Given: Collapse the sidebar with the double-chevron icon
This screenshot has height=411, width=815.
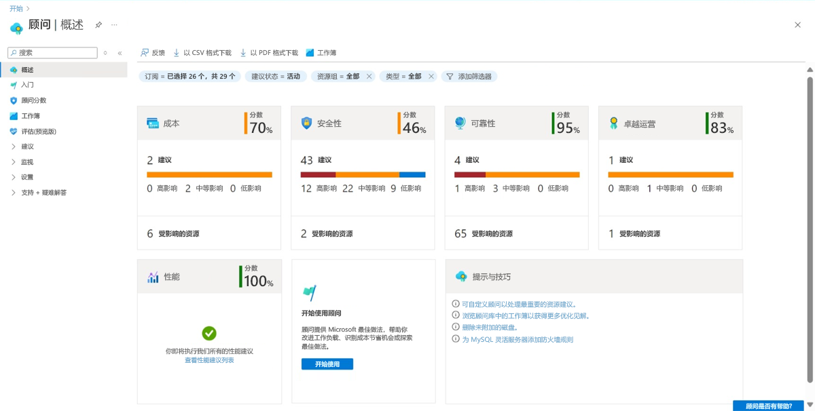Looking at the screenshot, I should 120,53.
